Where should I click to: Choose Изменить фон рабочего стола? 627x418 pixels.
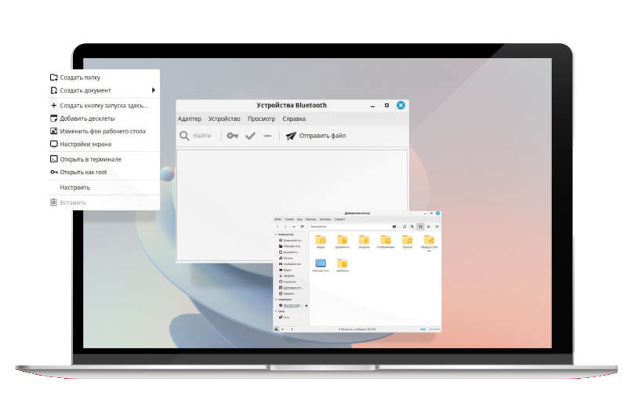click(104, 131)
